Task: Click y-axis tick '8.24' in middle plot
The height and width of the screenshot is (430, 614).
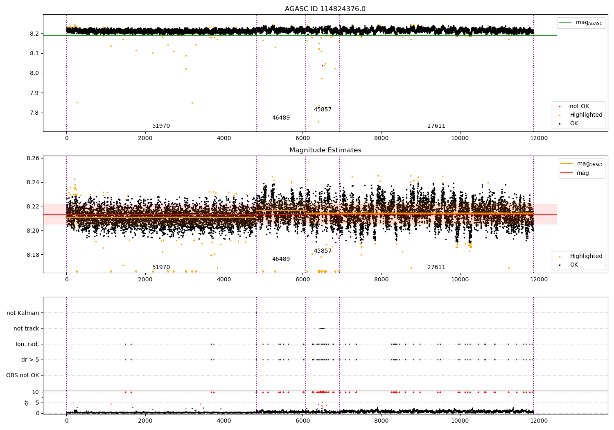Action: [x=32, y=182]
